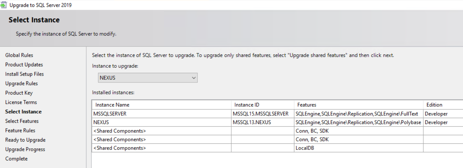This screenshot has width=463, height=168.
Task: Click the Instance ID column header
Action: click(x=262, y=105)
